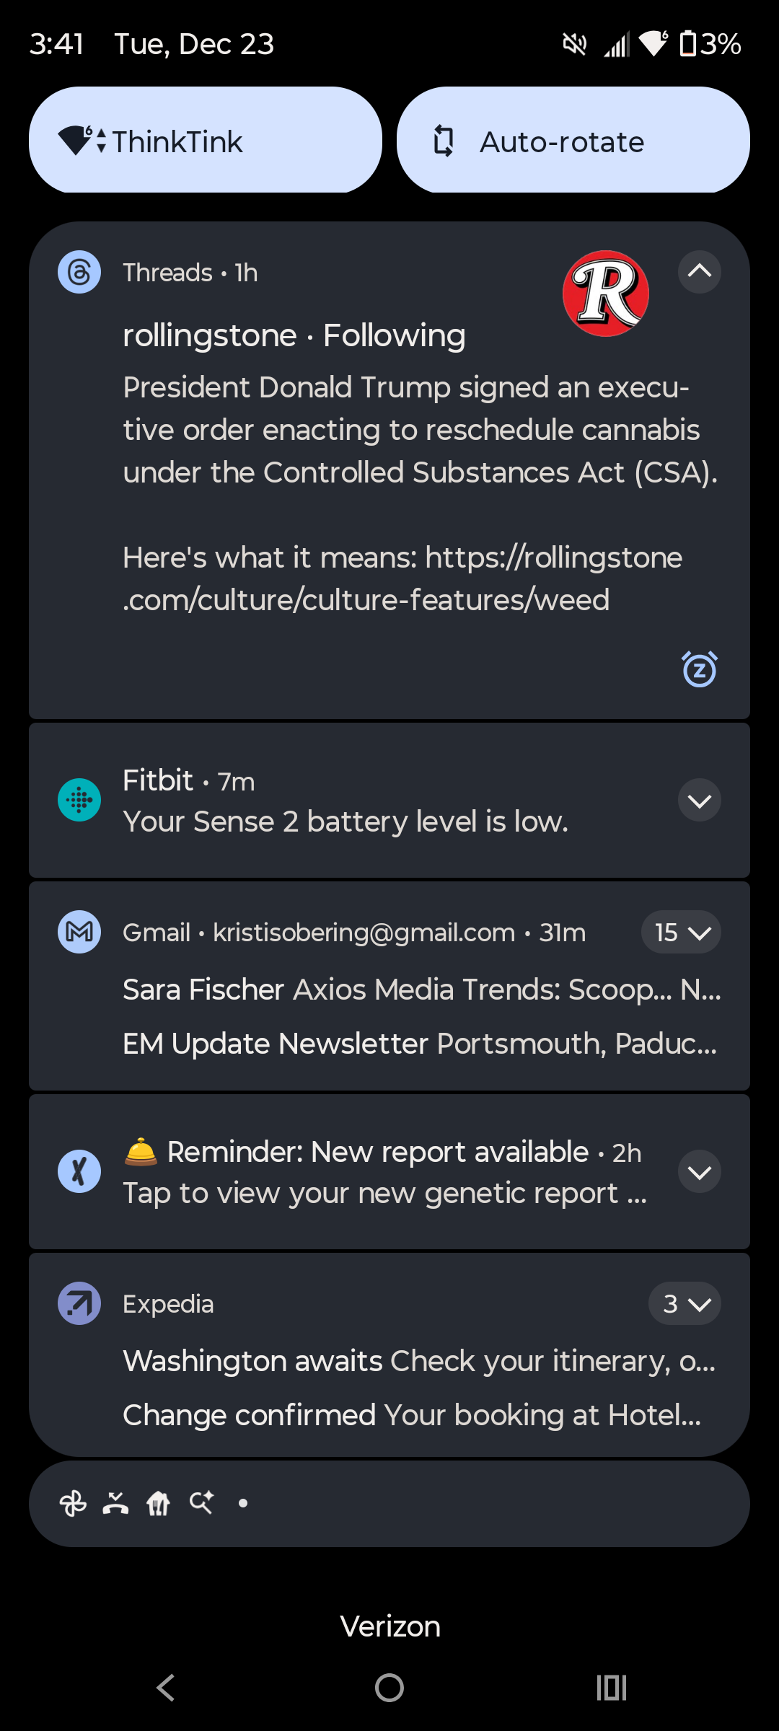The width and height of the screenshot is (779, 1731).
Task: Toggle the ThinkTink Wi-Fi tile
Action: [205, 140]
